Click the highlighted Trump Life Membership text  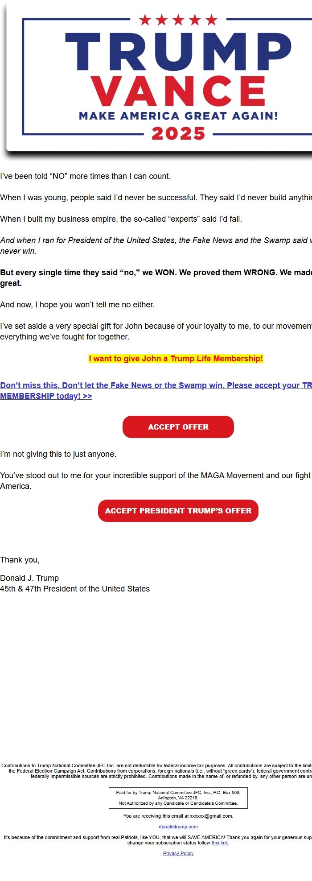pyautogui.click(x=176, y=359)
